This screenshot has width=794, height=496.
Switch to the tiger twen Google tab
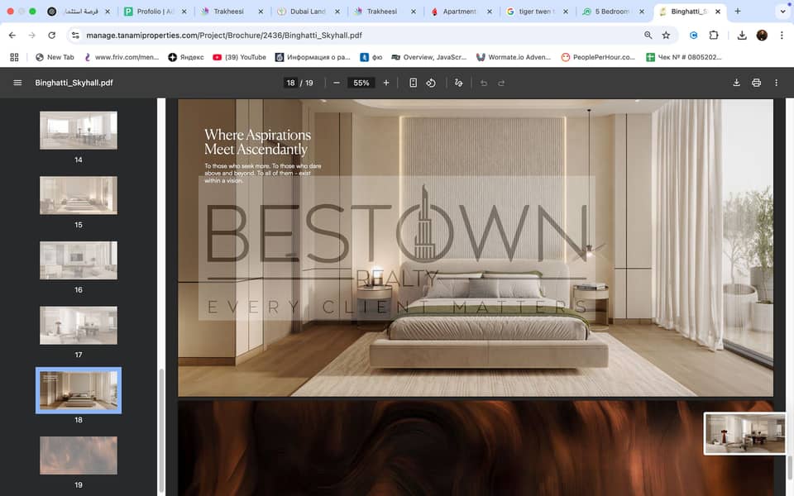(536, 11)
